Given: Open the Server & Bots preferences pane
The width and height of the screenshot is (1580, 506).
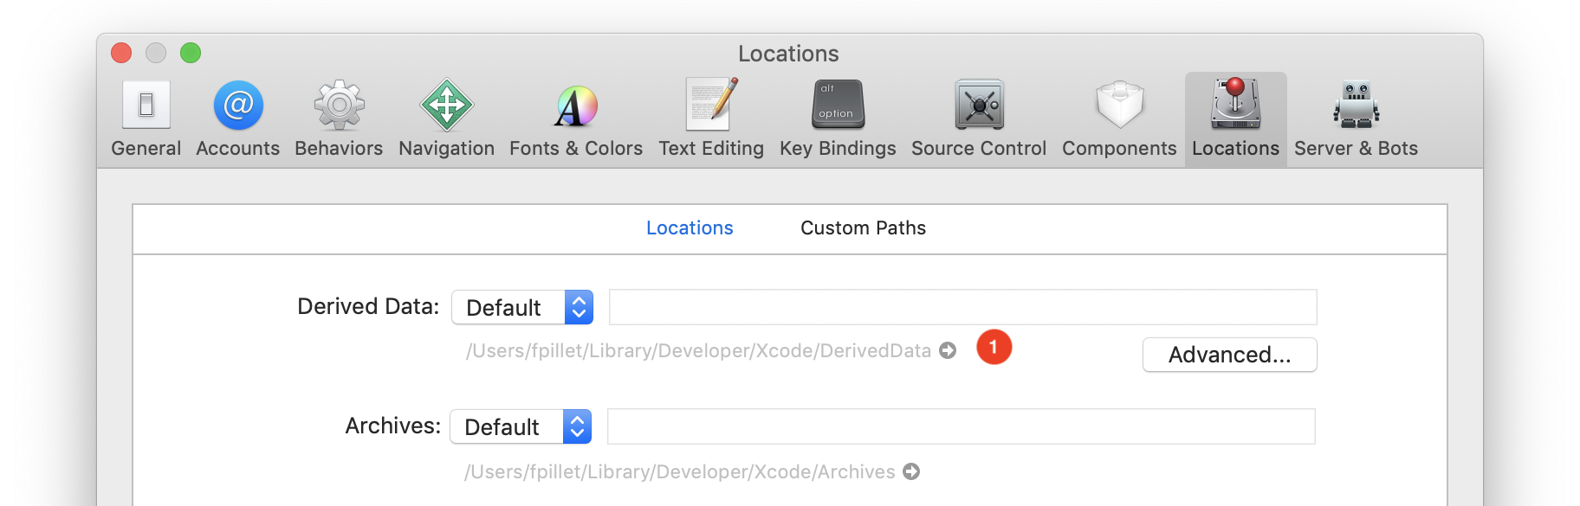Looking at the screenshot, I should pyautogui.click(x=1356, y=119).
